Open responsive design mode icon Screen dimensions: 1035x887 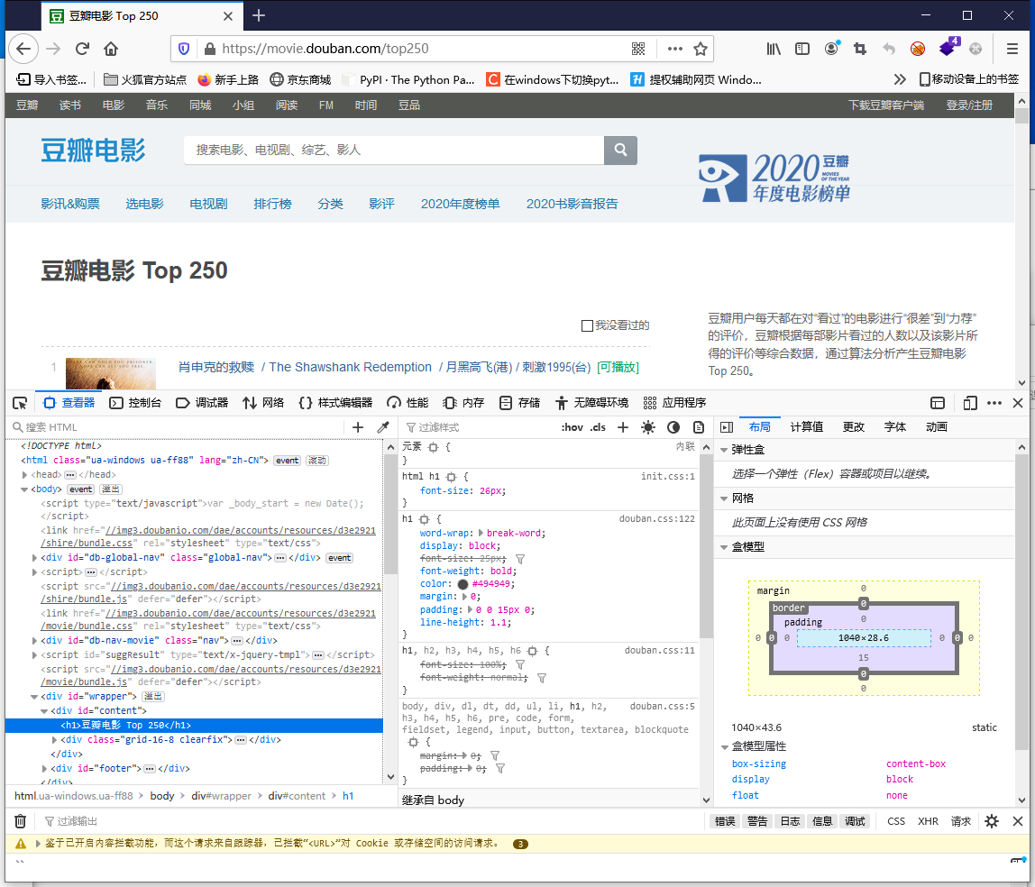point(970,403)
